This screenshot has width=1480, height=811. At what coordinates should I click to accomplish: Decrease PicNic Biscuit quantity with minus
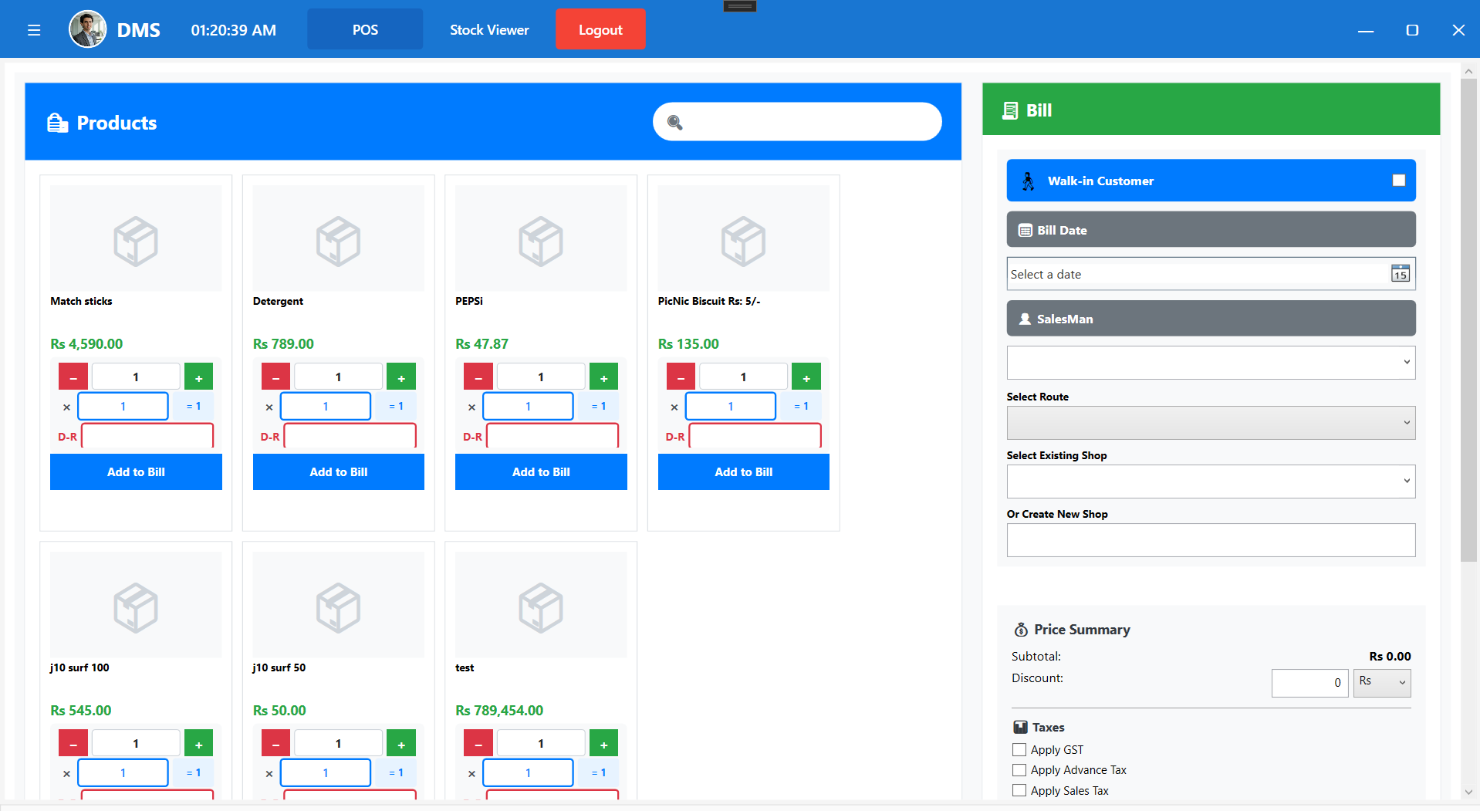pyautogui.click(x=681, y=377)
